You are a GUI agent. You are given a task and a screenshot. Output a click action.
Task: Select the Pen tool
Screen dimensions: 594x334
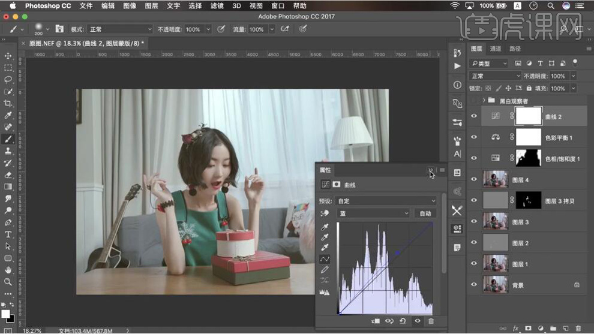click(x=8, y=222)
